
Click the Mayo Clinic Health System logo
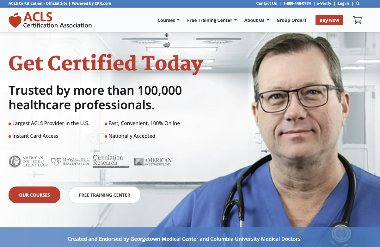[x=70, y=161]
